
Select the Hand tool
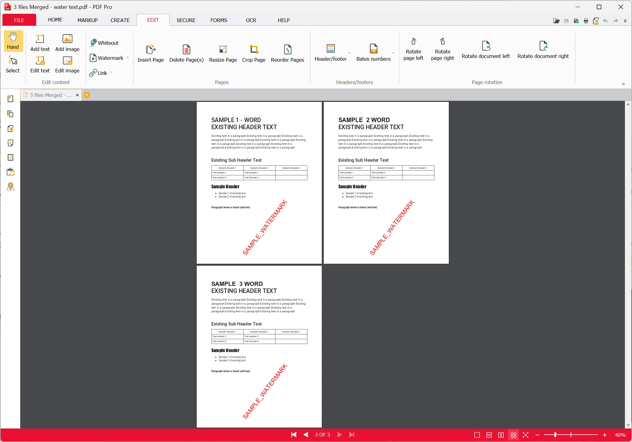[13, 40]
